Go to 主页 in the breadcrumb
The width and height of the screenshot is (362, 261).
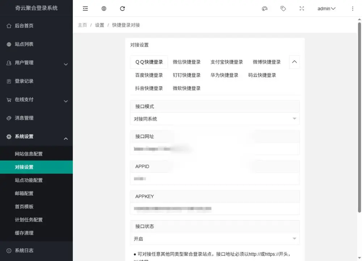(83, 25)
